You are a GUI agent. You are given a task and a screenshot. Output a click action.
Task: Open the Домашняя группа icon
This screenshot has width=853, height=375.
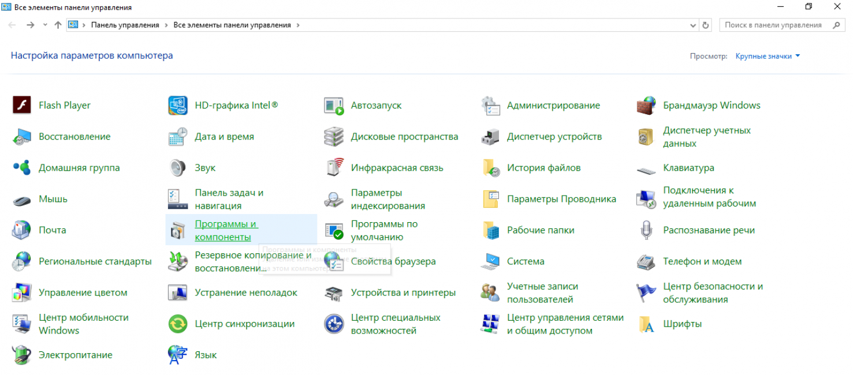22,168
